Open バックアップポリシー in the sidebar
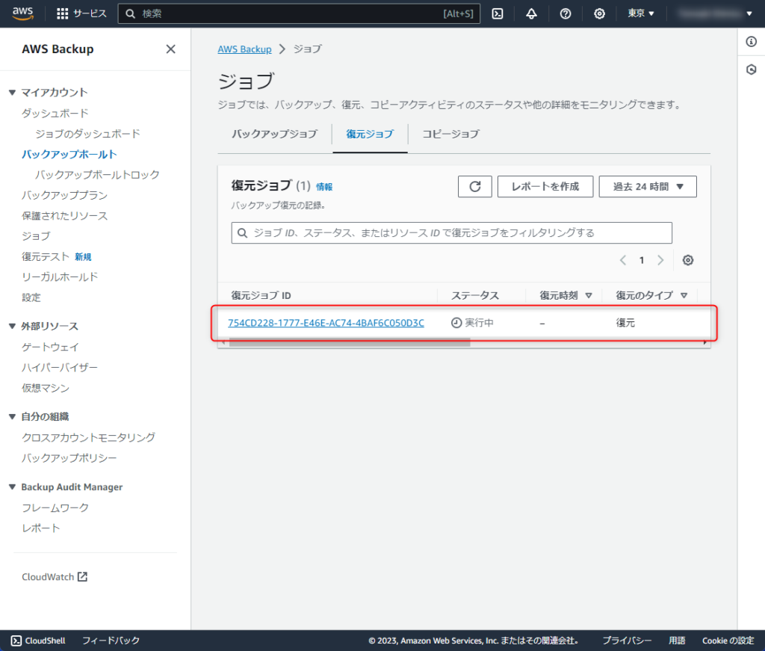The height and width of the screenshot is (651, 765). tap(69, 457)
